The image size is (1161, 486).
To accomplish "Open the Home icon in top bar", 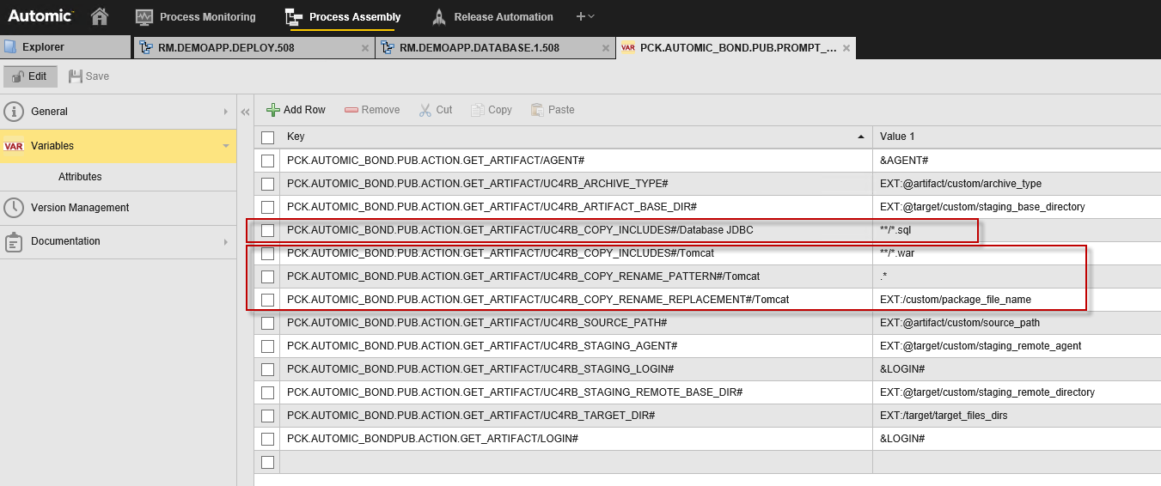I will point(100,16).
